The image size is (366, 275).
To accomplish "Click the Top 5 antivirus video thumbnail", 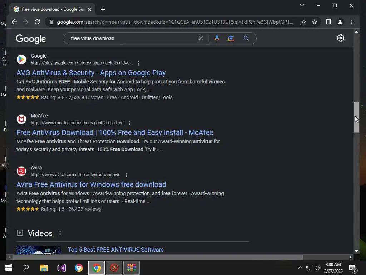I will (x=39, y=250).
